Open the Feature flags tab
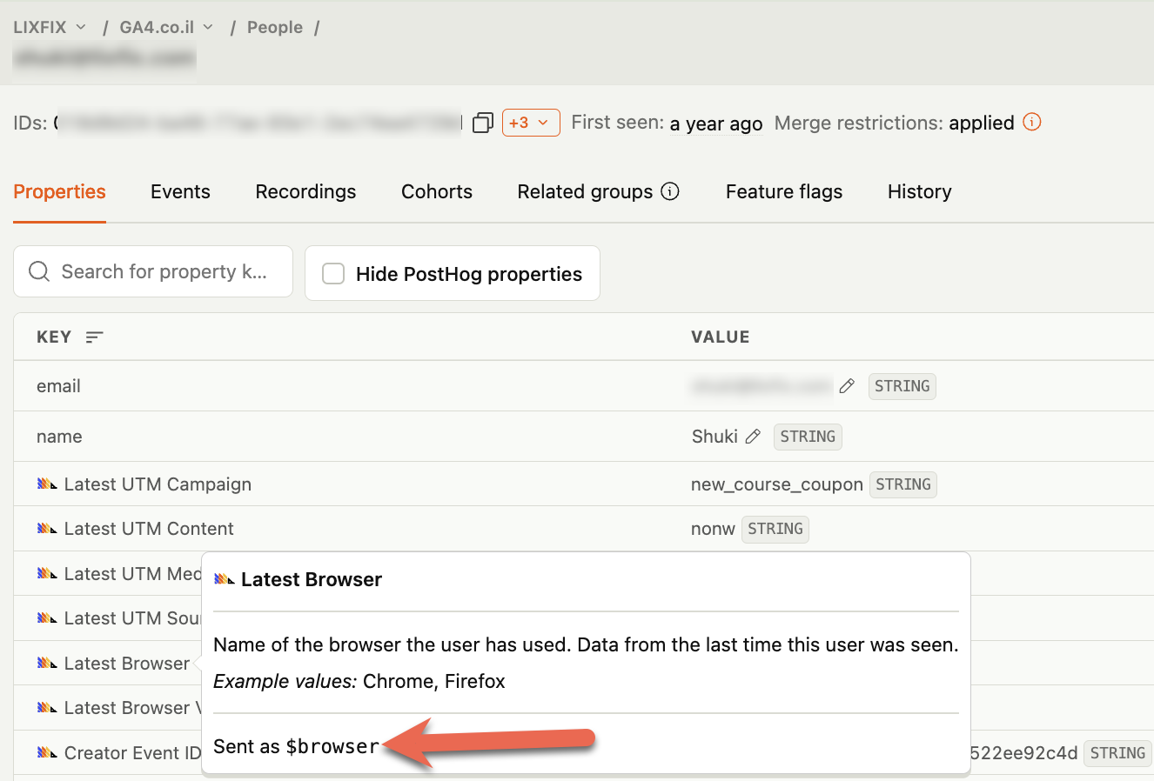This screenshot has height=781, width=1154. point(784,191)
